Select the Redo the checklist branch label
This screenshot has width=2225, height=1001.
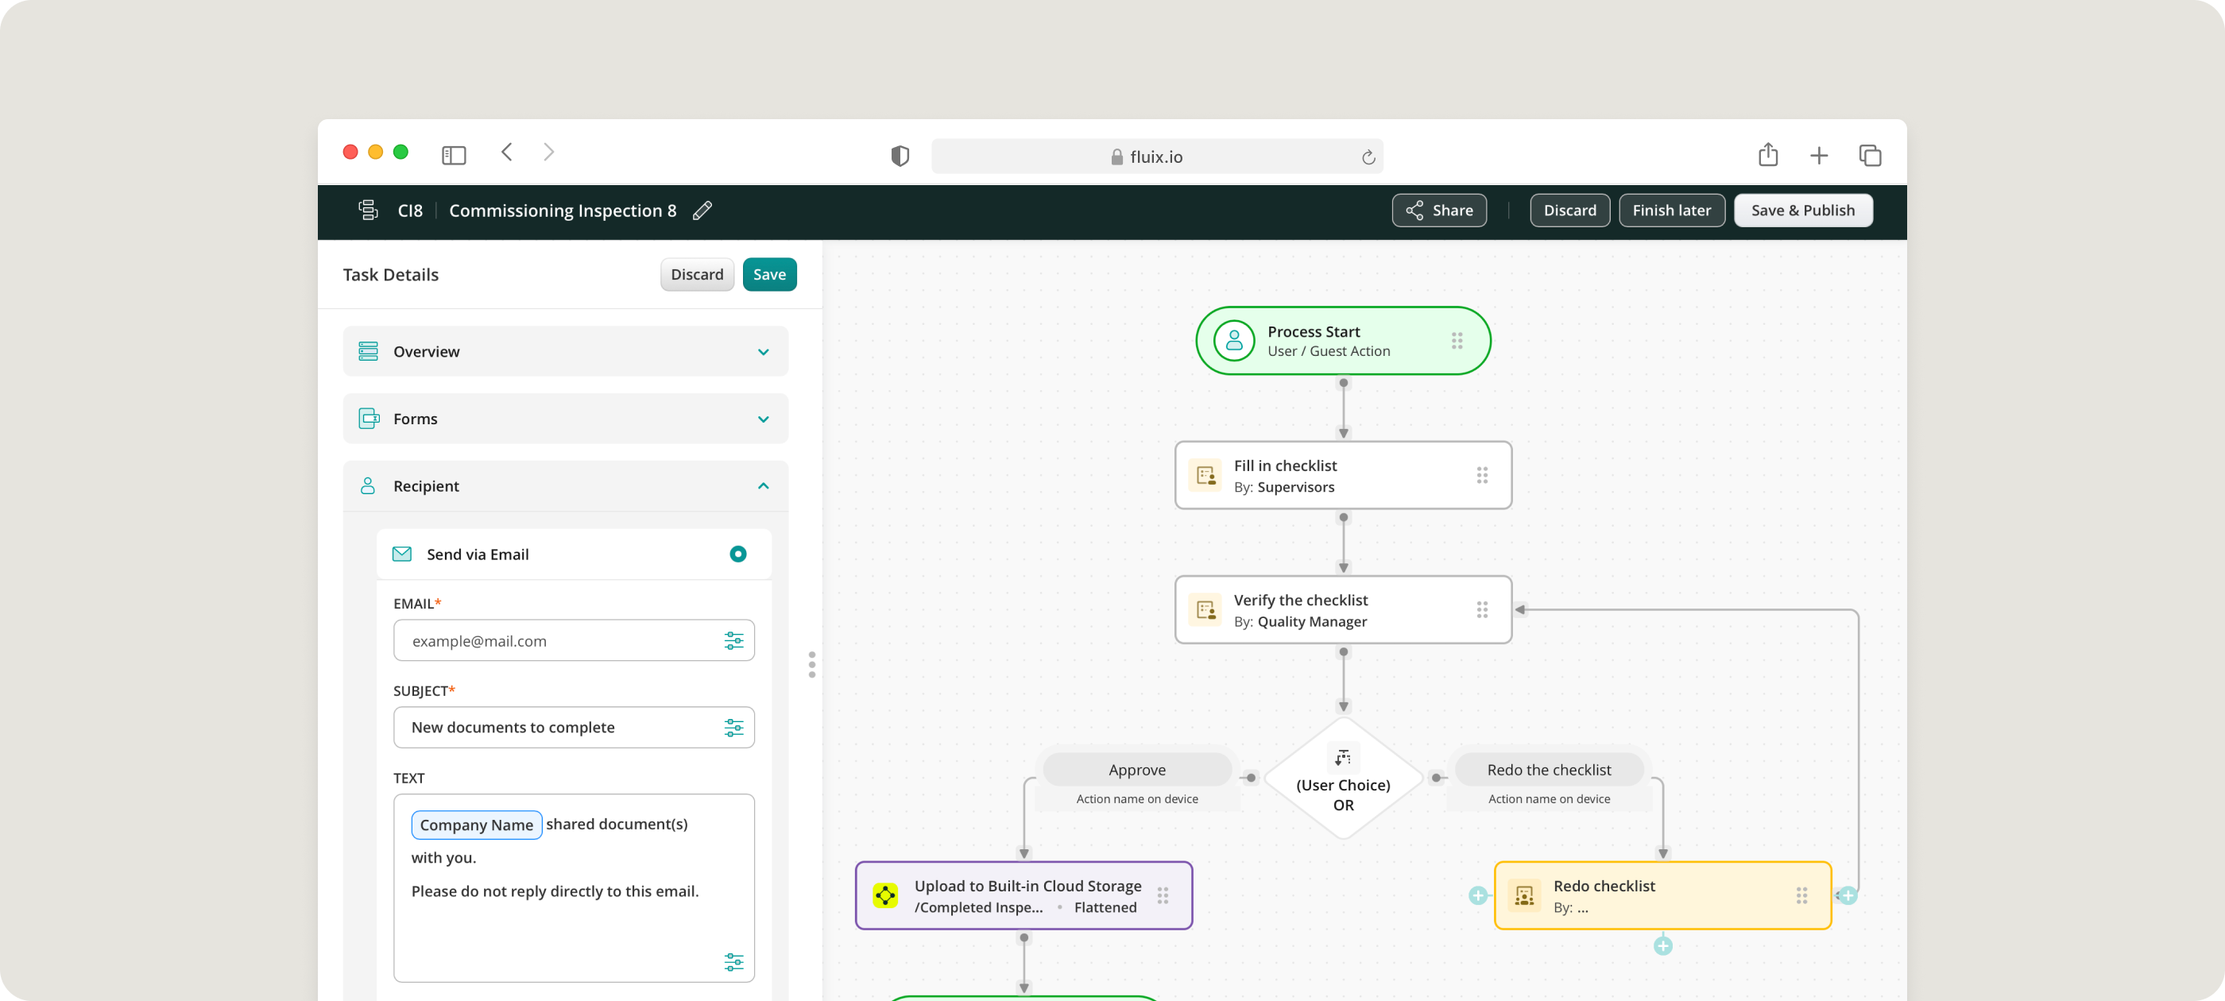(x=1549, y=770)
